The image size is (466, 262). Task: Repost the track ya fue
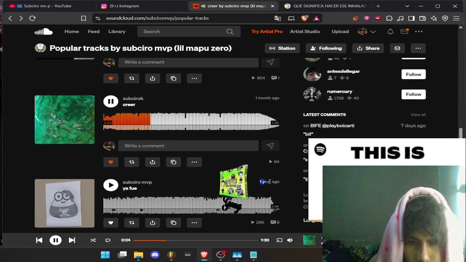132,223
